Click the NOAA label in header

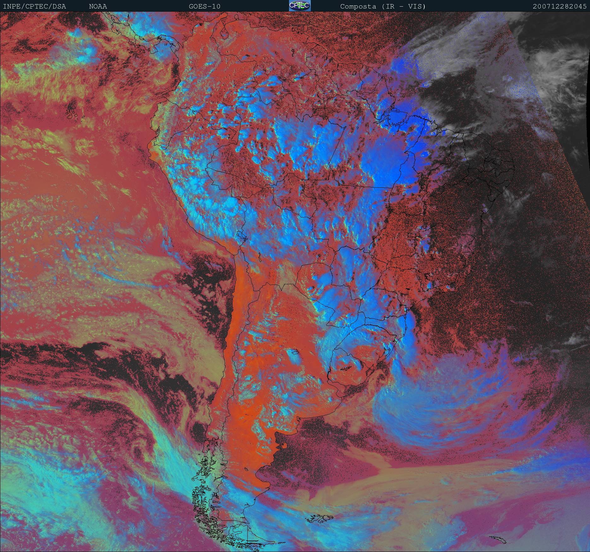(x=98, y=6)
